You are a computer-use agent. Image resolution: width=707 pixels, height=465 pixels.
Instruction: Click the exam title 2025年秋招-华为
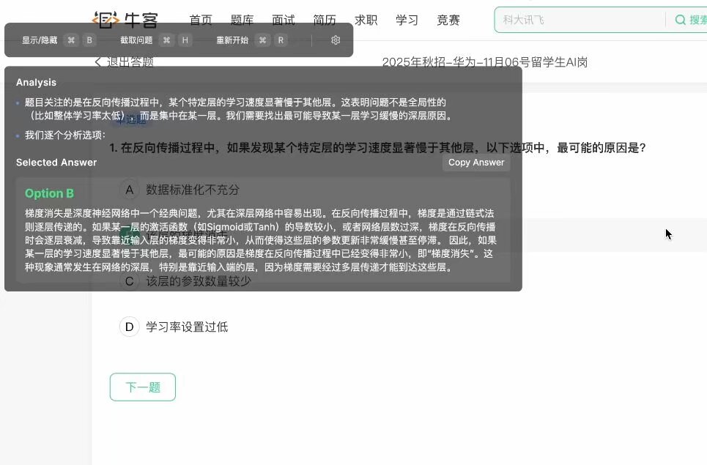click(x=485, y=62)
